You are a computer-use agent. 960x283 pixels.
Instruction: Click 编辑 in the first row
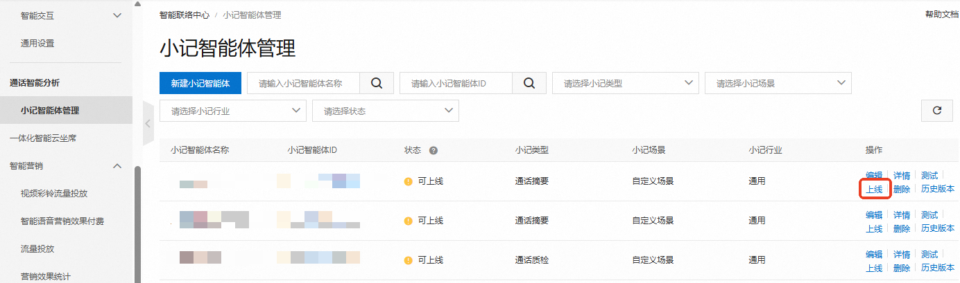pyautogui.click(x=874, y=176)
